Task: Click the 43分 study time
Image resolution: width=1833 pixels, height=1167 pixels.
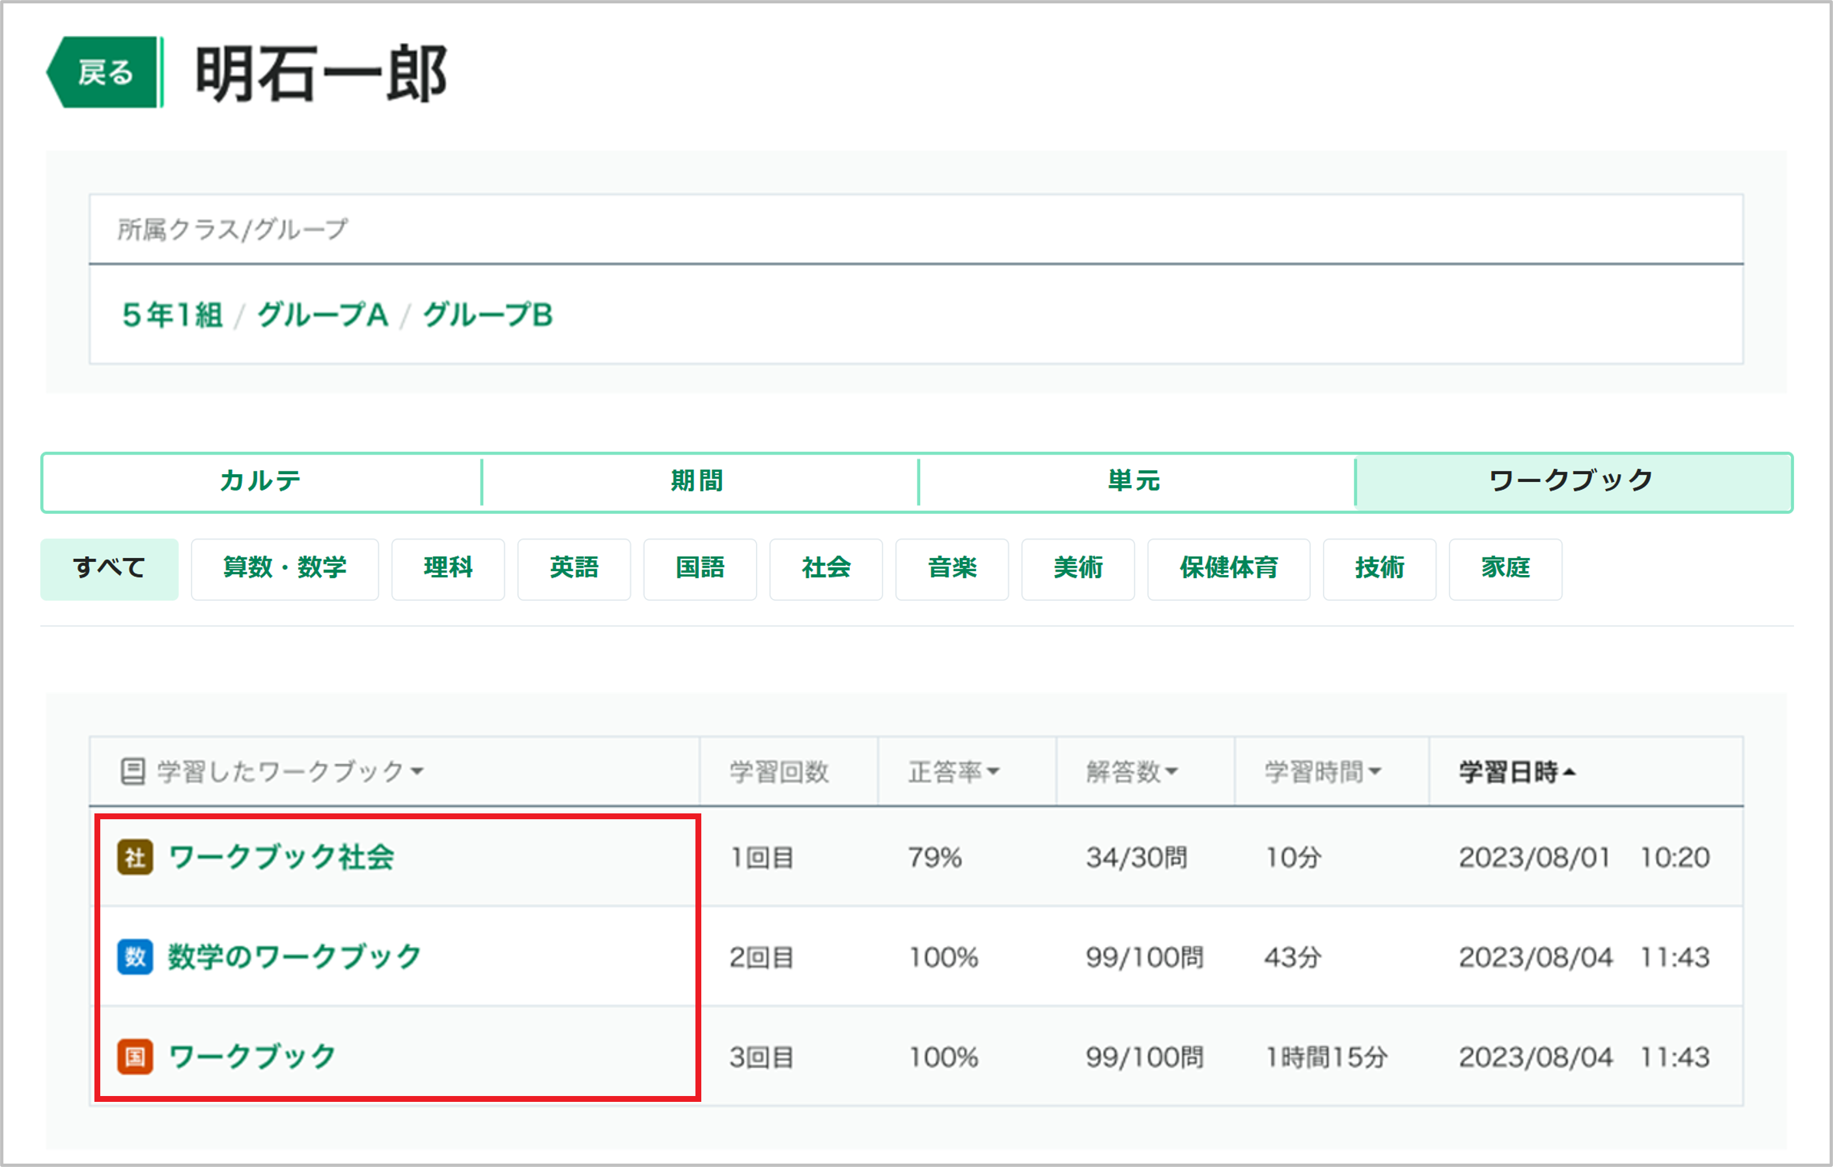Action: tap(1293, 958)
